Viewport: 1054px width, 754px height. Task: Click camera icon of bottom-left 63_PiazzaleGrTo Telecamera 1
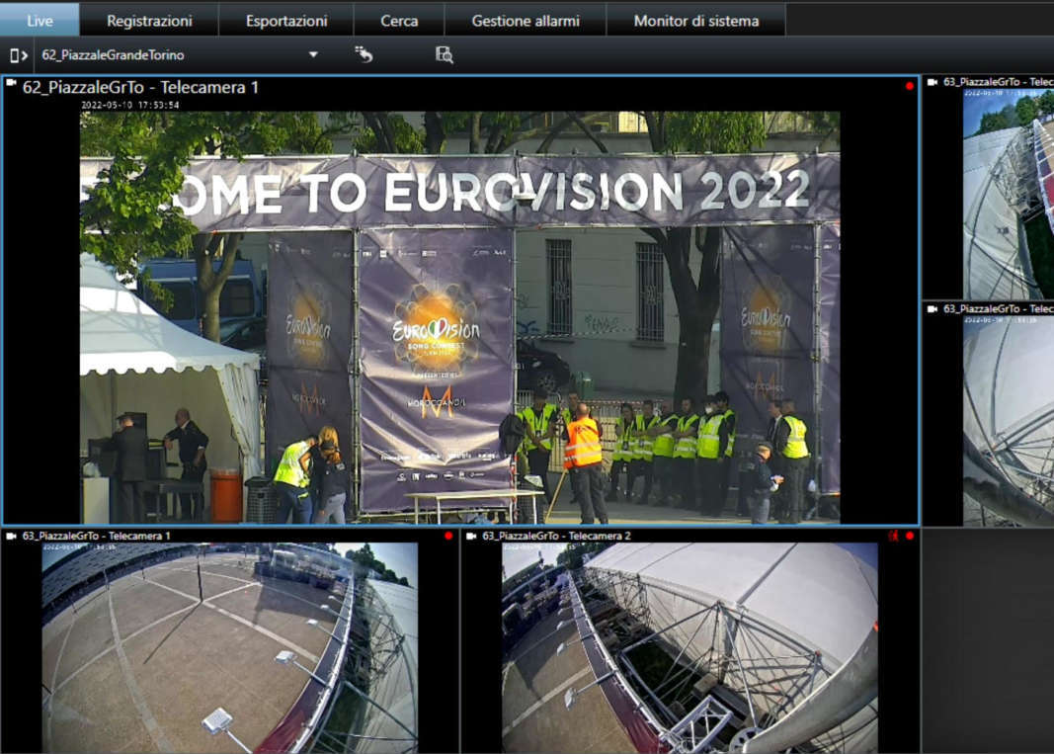click(x=11, y=536)
